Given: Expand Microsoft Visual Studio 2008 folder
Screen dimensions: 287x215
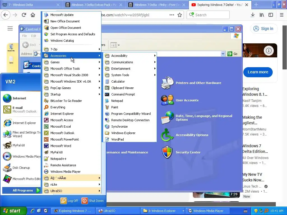Looking at the screenshot, I should [72, 75].
